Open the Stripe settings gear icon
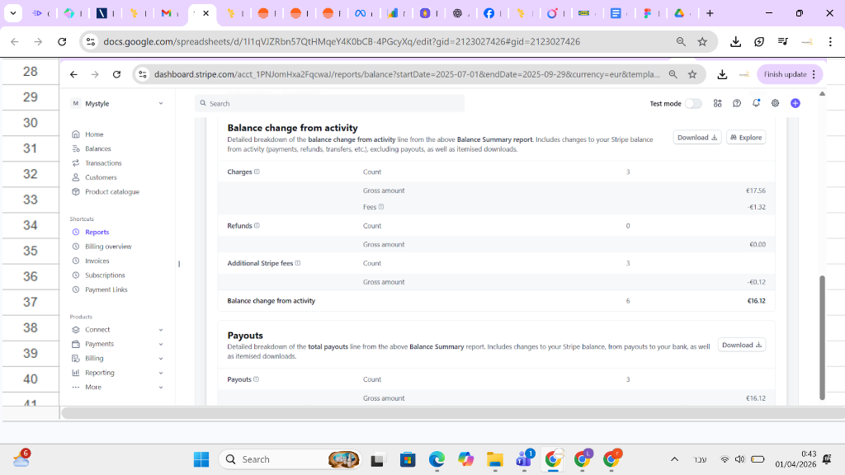This screenshot has height=475, width=845. click(775, 103)
